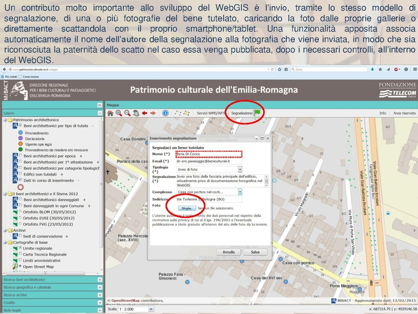Expand Beni architettonici per epoca
Image resolution: width=418 pixels, height=314 pixels.
click(82, 156)
